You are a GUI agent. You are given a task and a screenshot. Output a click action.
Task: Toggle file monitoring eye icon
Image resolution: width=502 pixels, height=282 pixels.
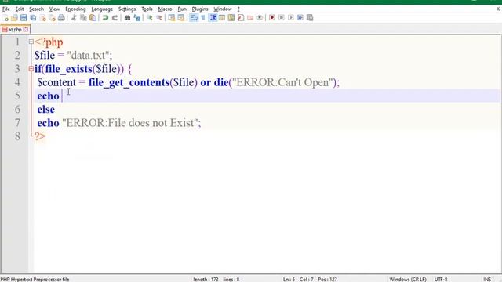point(260,18)
